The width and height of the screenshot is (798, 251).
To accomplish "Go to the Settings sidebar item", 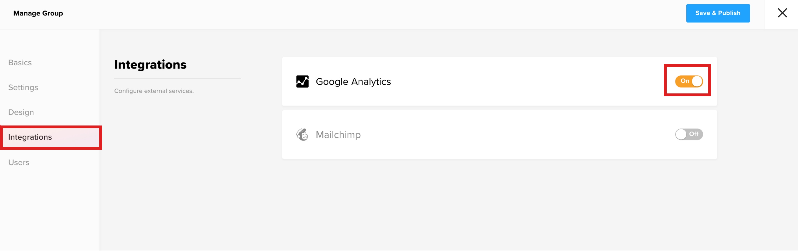I will pos(23,87).
